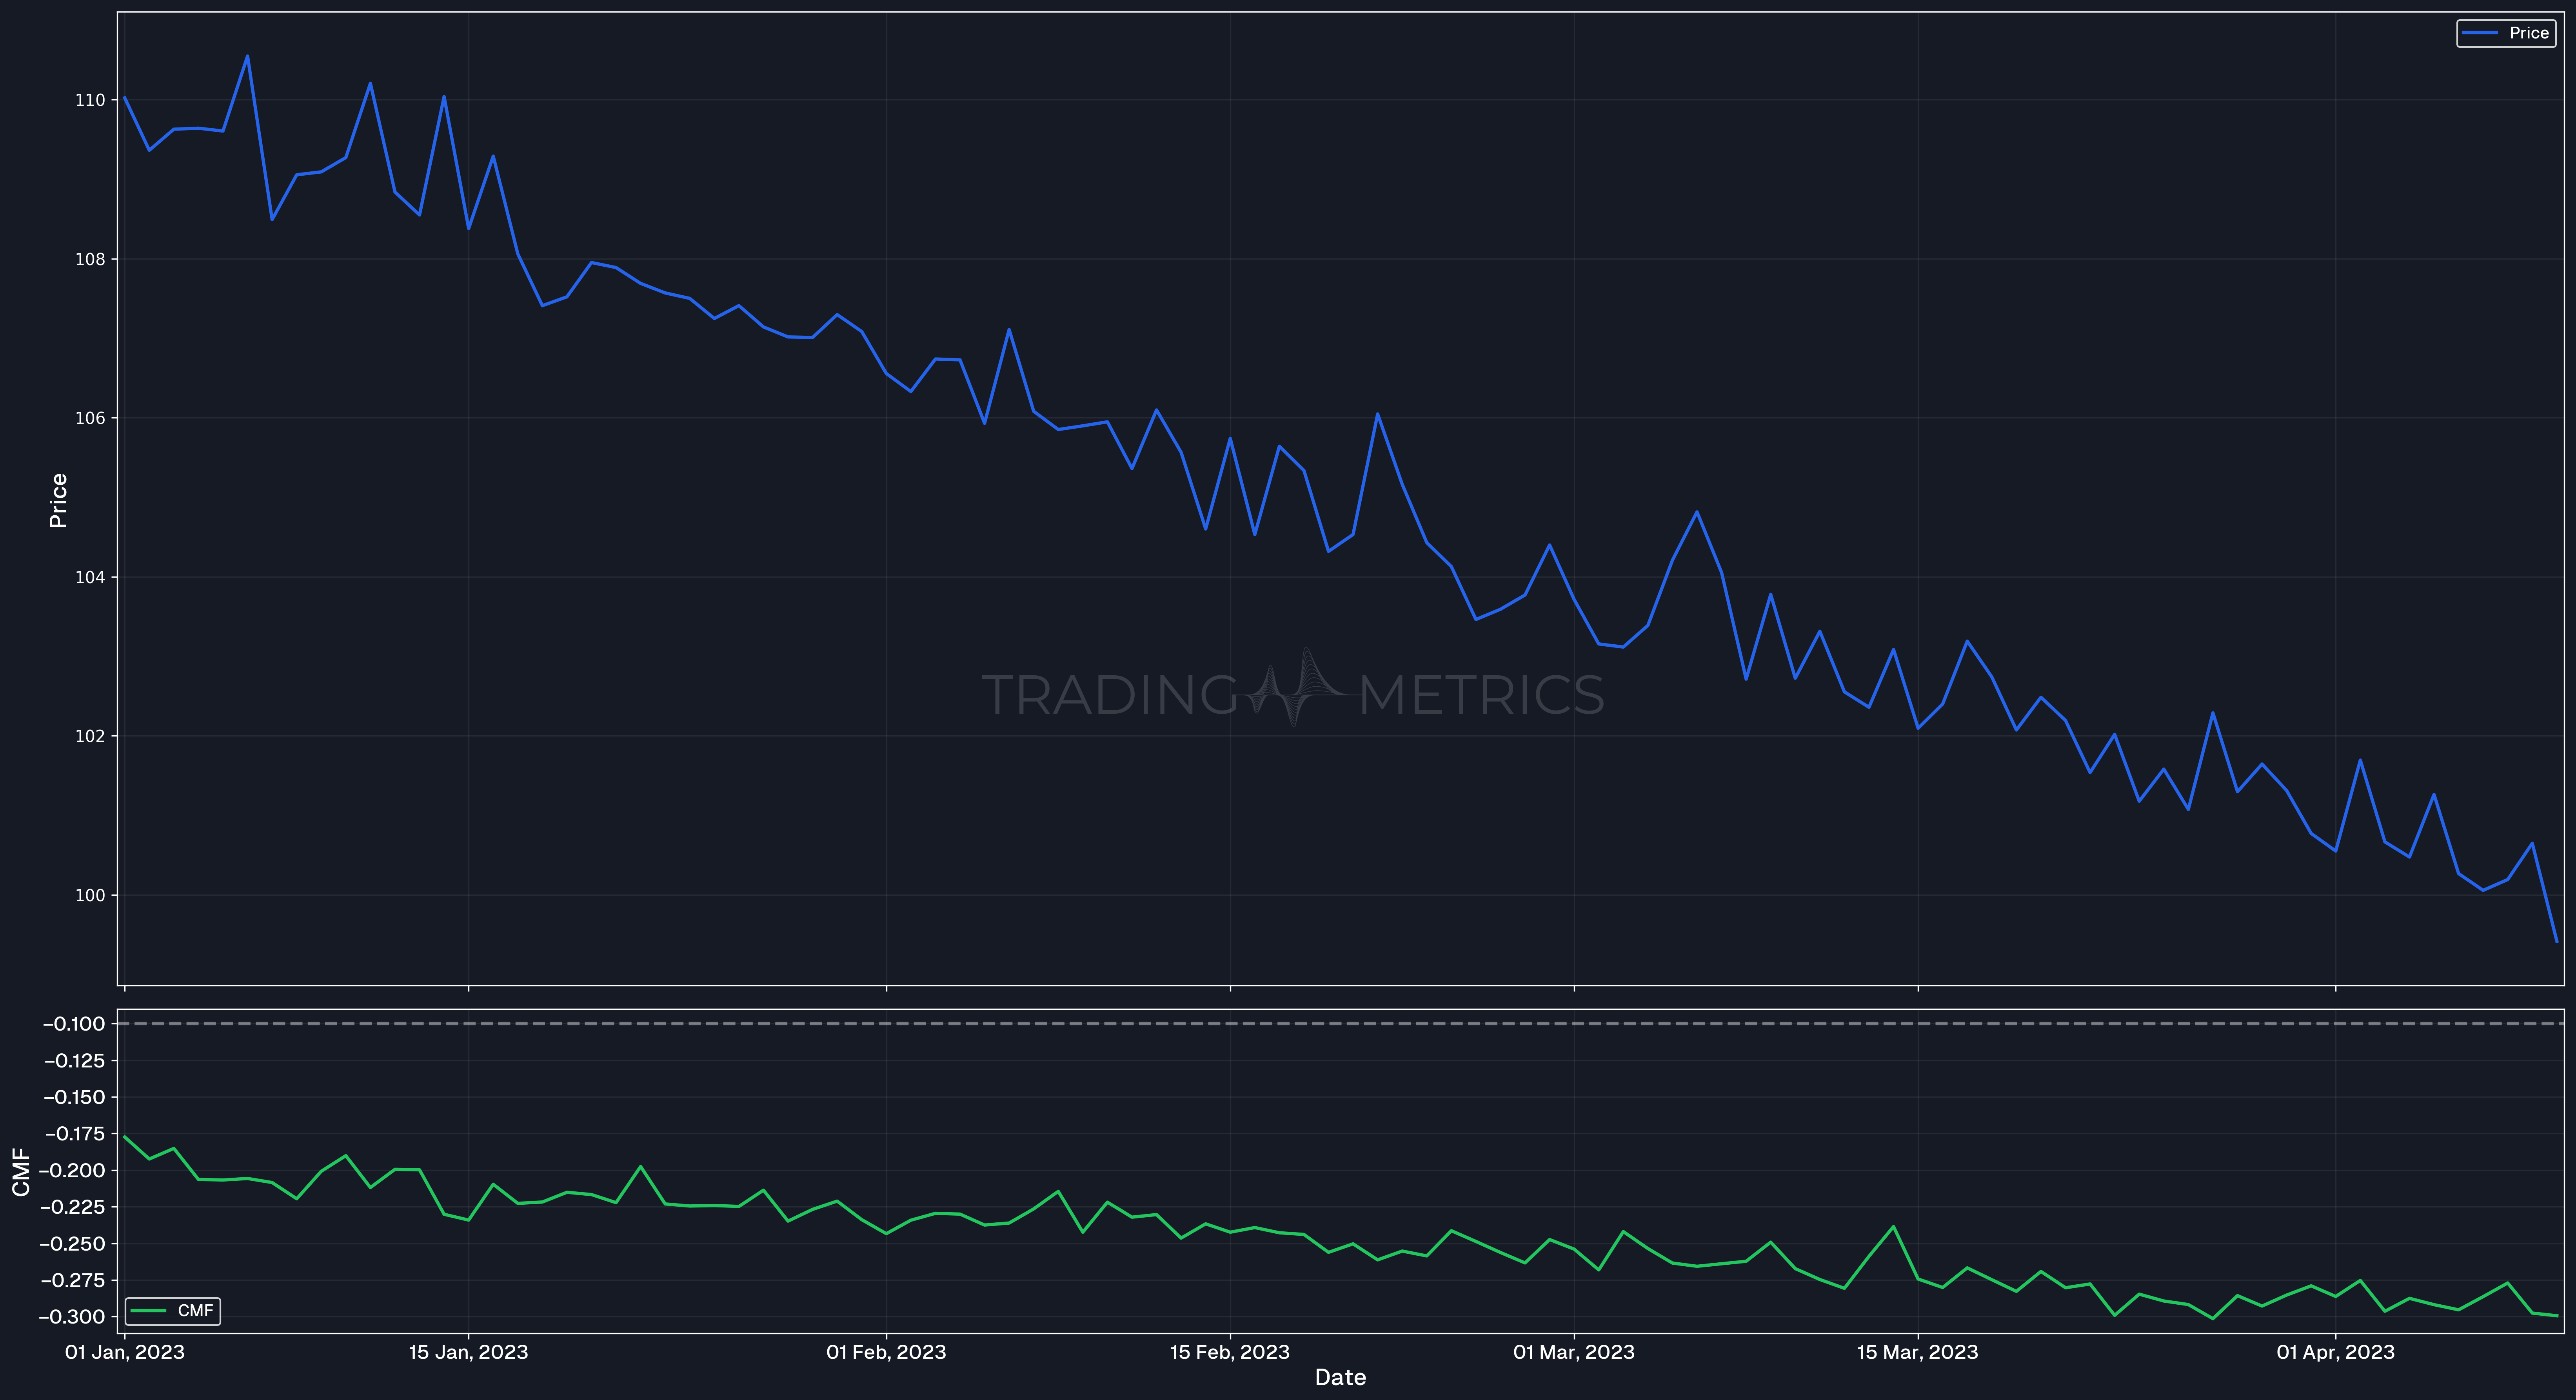Click the '−0.275' CMF axis label
The width and height of the screenshot is (2576, 1400).
[x=73, y=1280]
